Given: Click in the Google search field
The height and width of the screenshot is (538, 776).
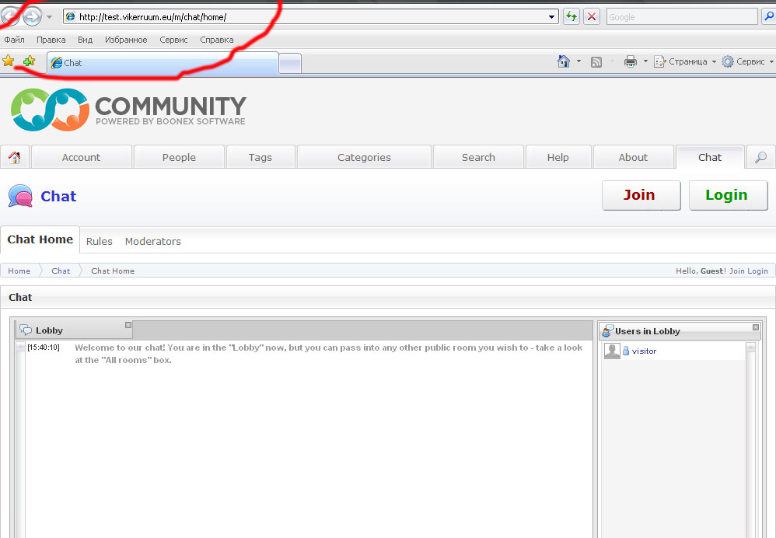Looking at the screenshot, I should [680, 16].
